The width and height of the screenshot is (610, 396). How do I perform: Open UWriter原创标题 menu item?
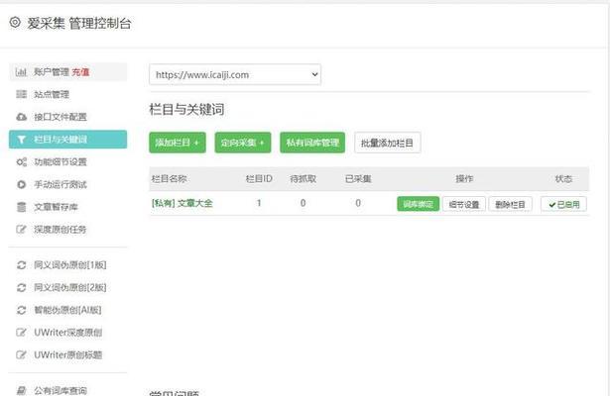[x=67, y=354]
